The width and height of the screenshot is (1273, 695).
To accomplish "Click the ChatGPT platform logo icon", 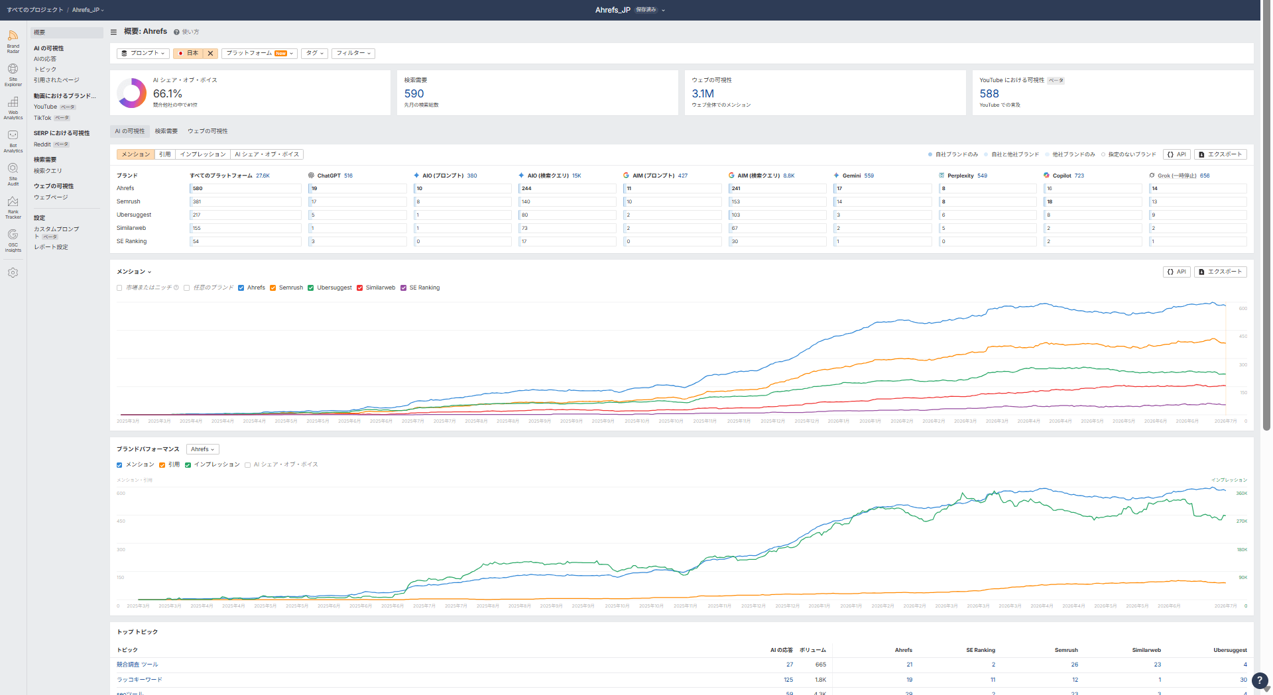I will (312, 176).
